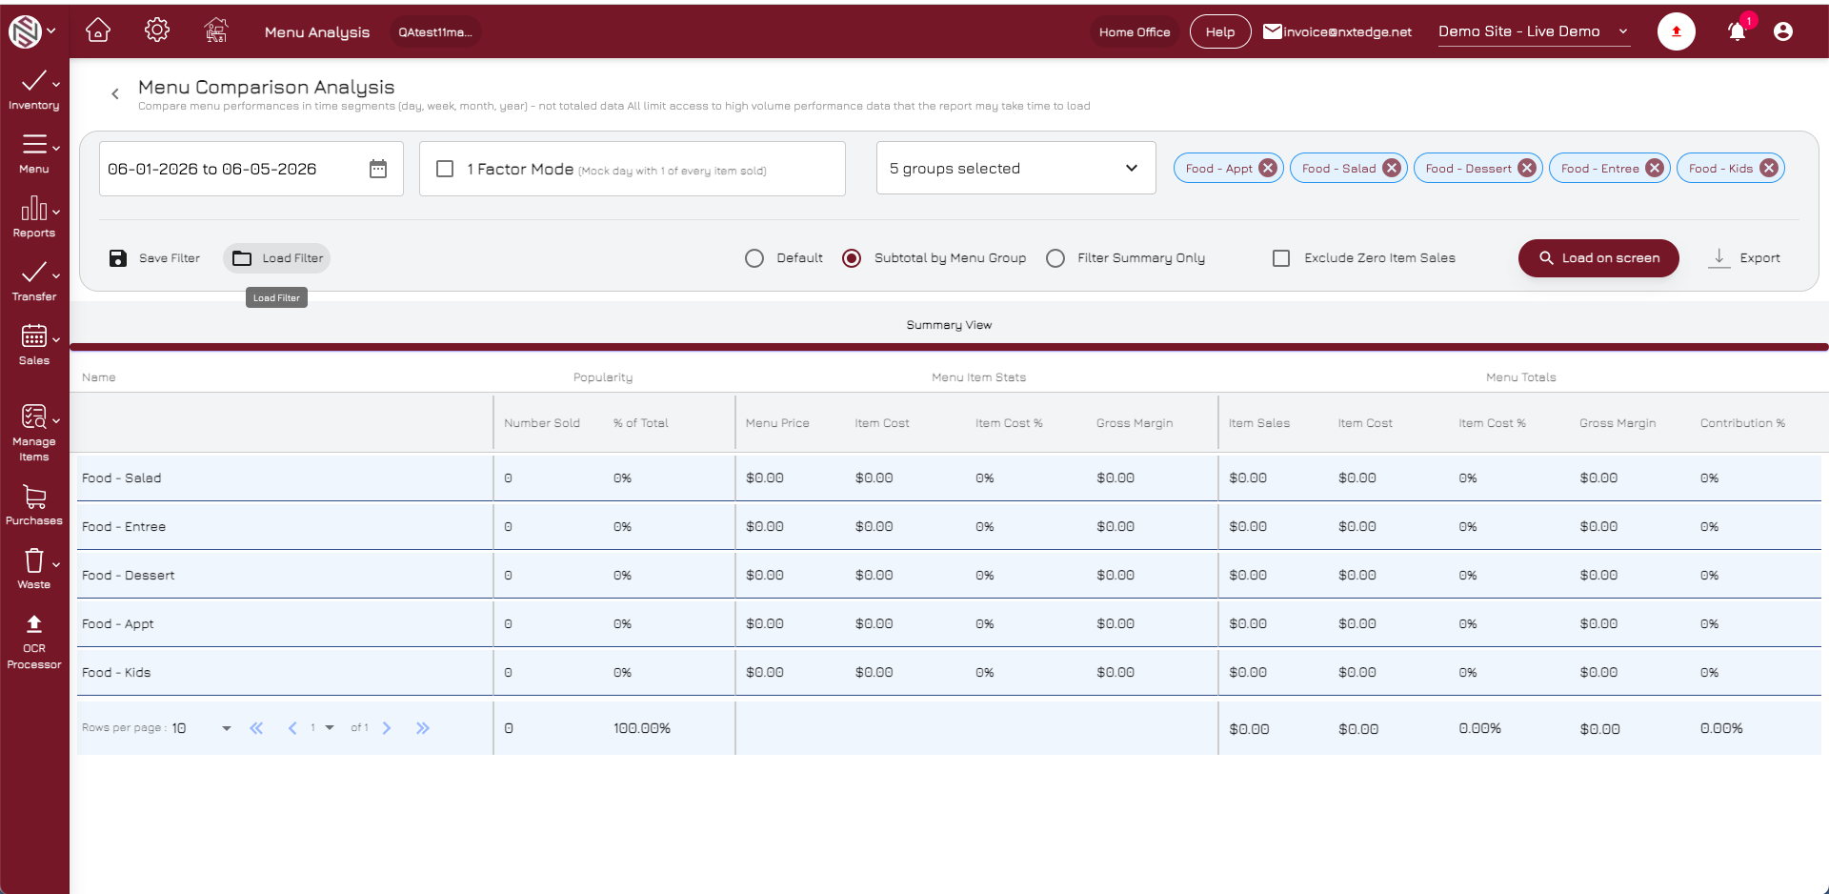This screenshot has width=1829, height=894.
Task: Click the Home Office button
Action: point(1135,31)
